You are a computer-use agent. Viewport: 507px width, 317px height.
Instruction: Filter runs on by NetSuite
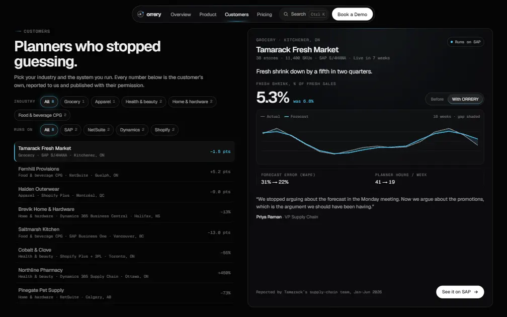(99, 130)
